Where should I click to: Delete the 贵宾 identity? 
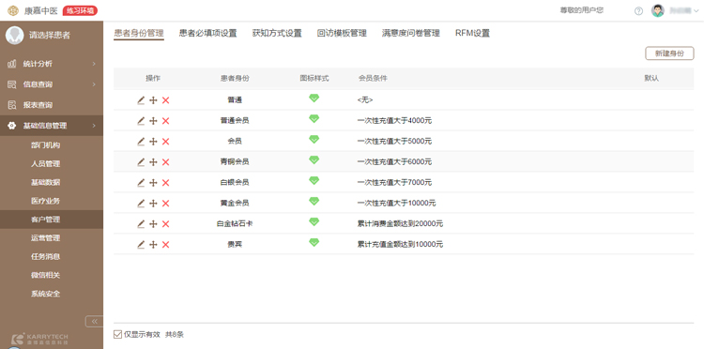pyautogui.click(x=165, y=245)
